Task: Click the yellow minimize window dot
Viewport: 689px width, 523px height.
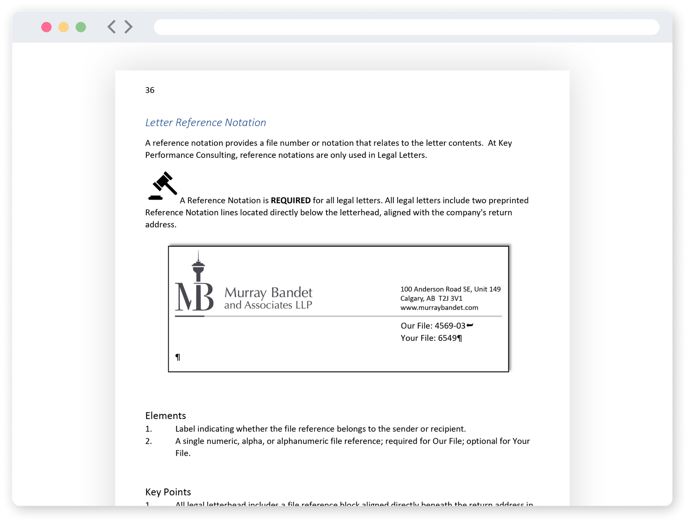Action: pyautogui.click(x=64, y=27)
